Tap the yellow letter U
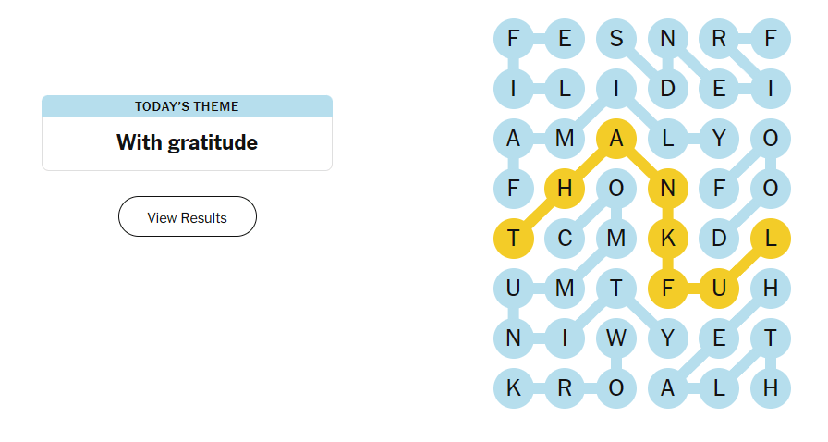This screenshot has height=442, width=828. [719, 289]
